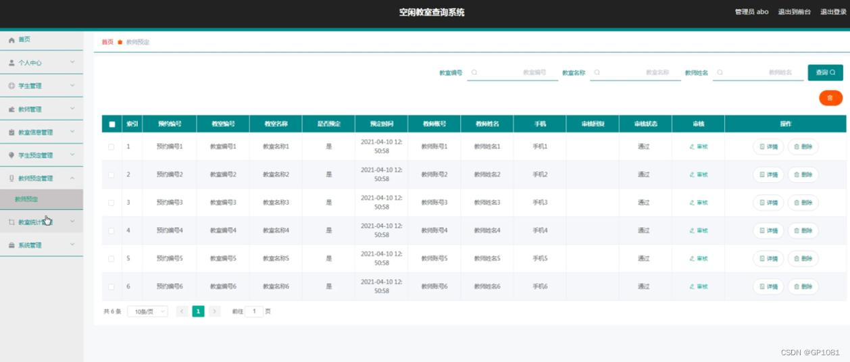Click the 审核 edit icon for row 4
This screenshot has width=850, height=362.
click(x=692, y=230)
